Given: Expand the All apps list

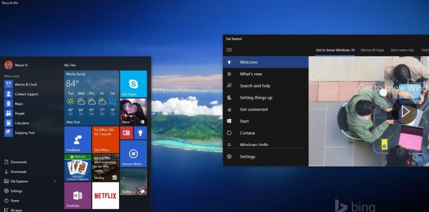Looking at the screenshot, I should (16, 210).
